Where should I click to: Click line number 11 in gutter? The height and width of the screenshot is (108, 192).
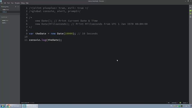click(26, 40)
